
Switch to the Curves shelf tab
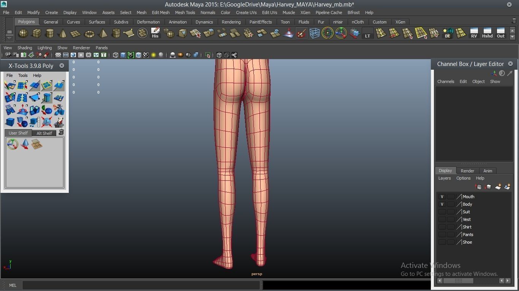[73, 22]
